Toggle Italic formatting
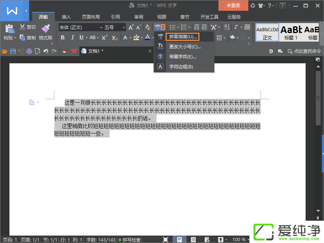This screenshot has width=324, height=243. click(x=72, y=38)
